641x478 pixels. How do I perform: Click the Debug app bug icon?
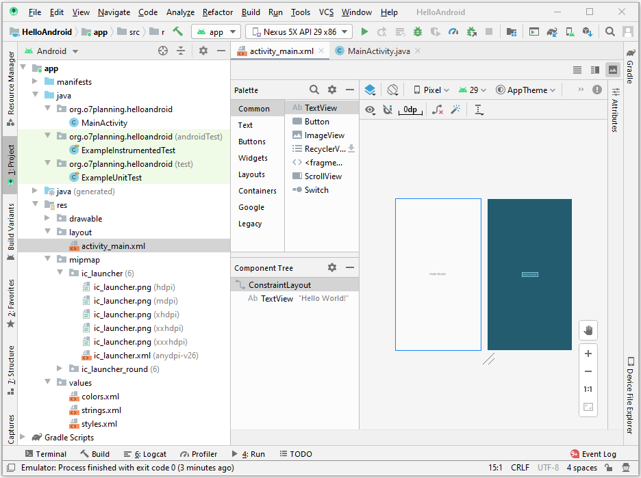tap(417, 32)
